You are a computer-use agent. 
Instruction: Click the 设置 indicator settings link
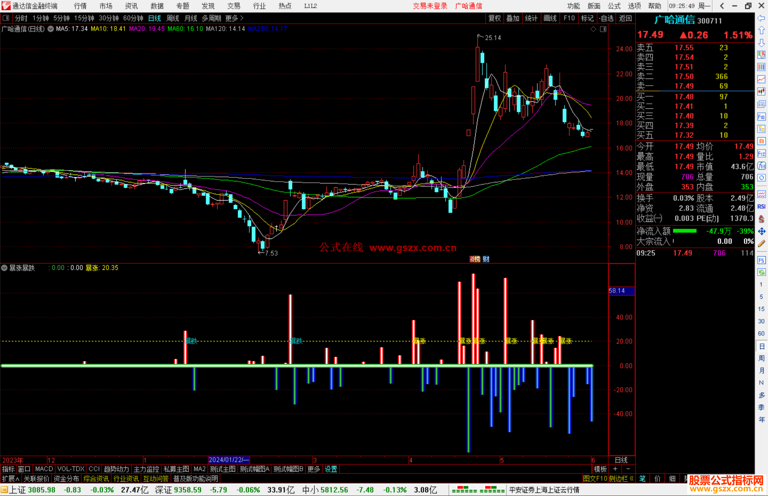(x=331, y=469)
